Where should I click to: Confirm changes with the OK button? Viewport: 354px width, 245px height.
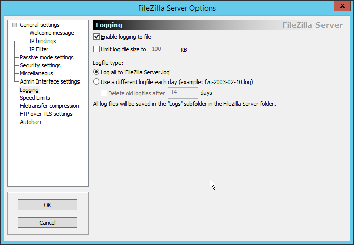point(48,205)
